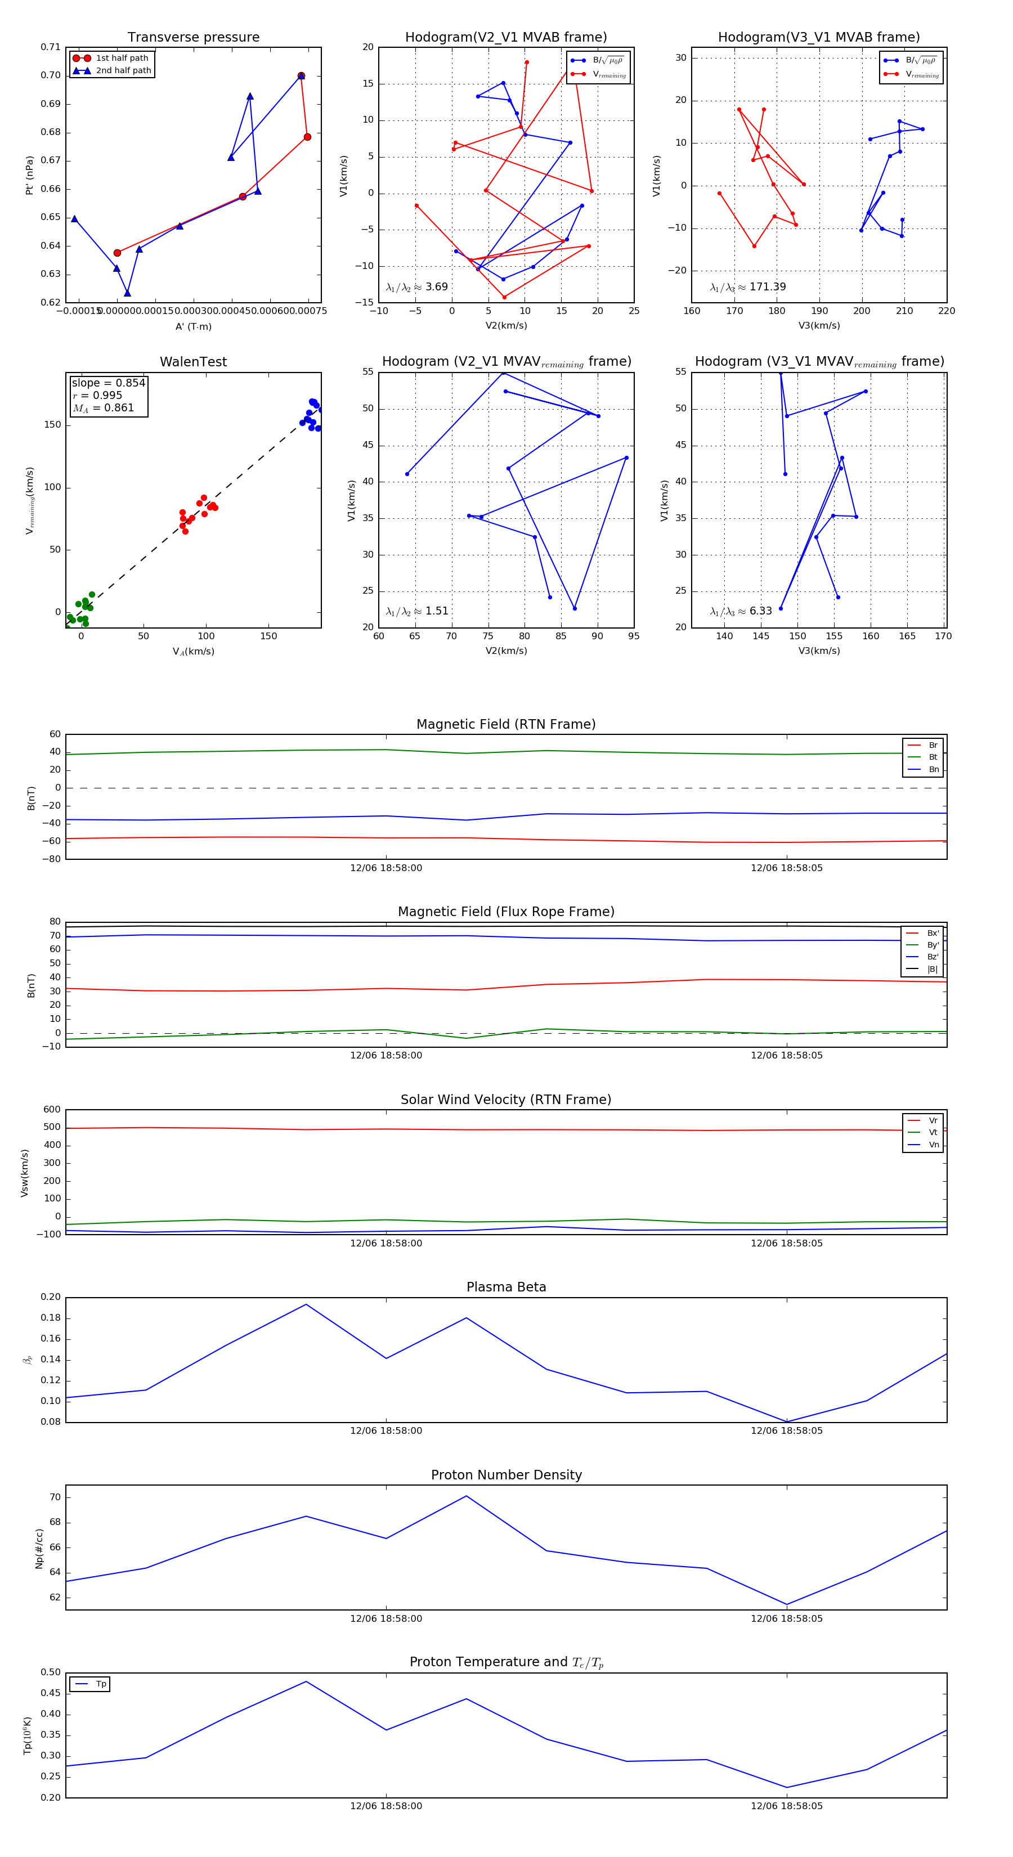Click the 'Np(#/cc)' y-axis label
Screen dimensions: 1013x1857
click(x=39, y=1547)
